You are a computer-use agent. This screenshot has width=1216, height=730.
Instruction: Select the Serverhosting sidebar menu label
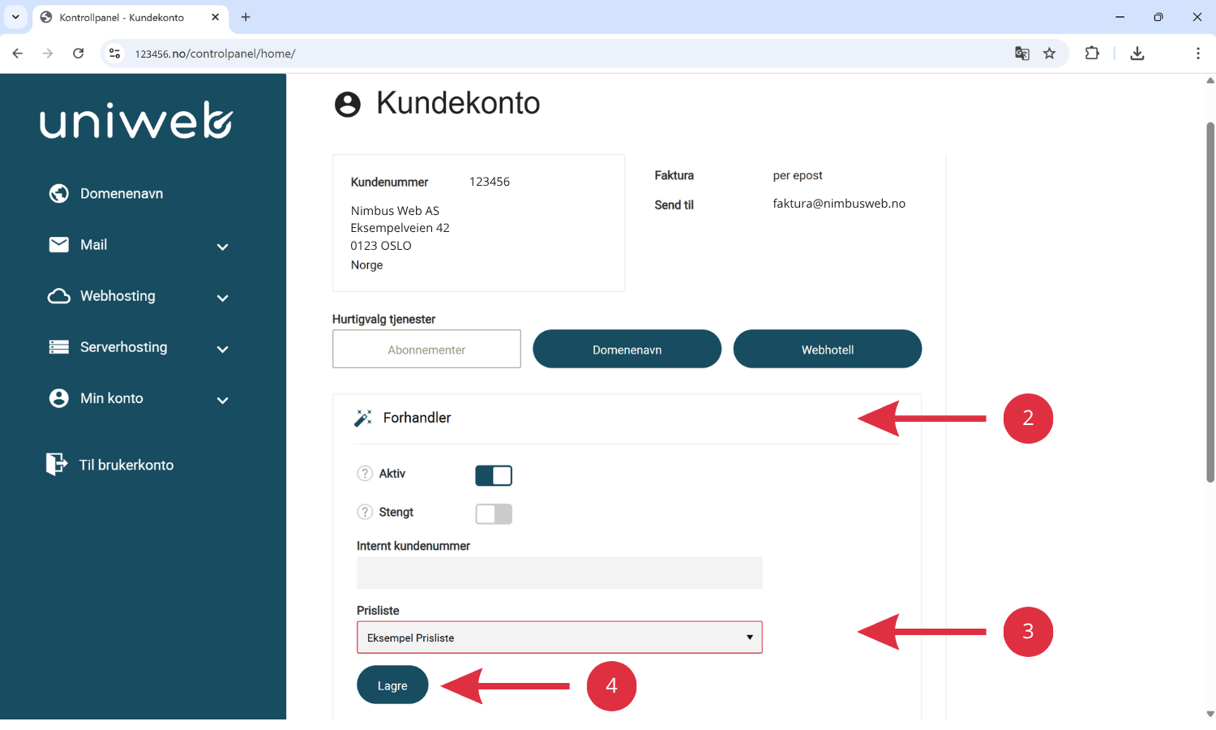point(124,347)
